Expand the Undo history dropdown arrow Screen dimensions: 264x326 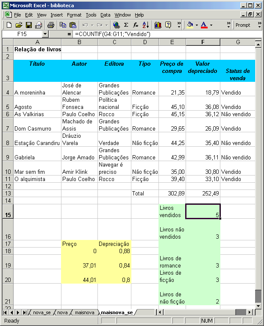tap(92, 25)
